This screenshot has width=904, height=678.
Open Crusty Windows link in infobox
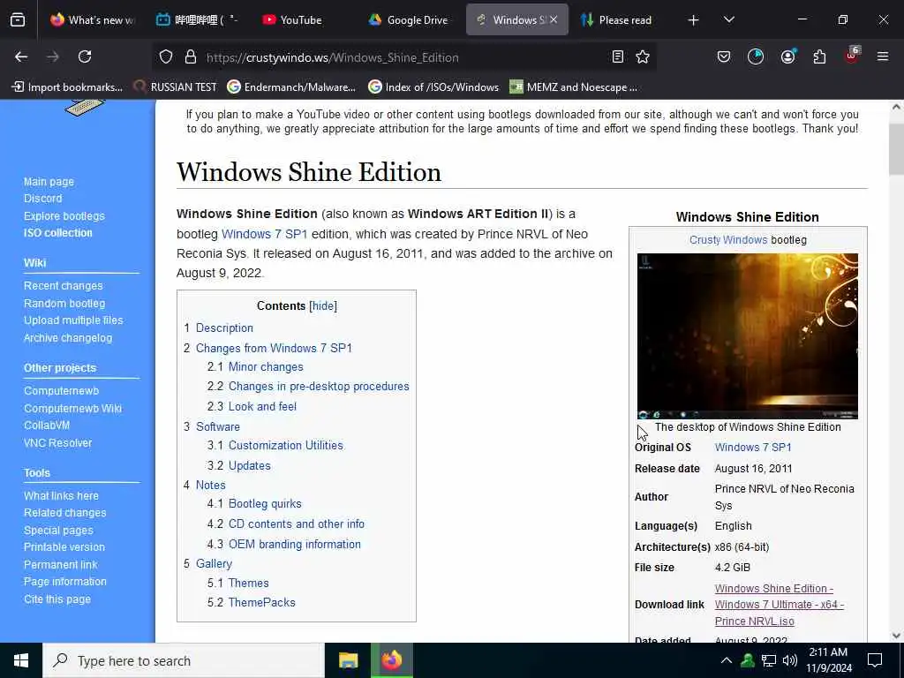[728, 240]
